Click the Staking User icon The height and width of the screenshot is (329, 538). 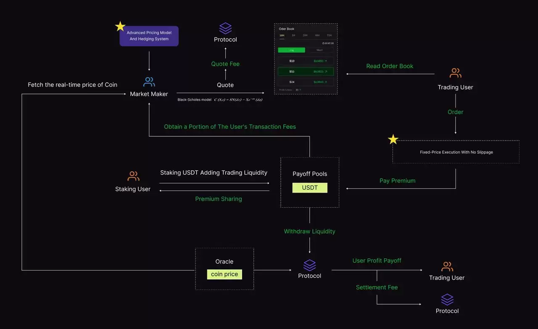pyautogui.click(x=133, y=176)
